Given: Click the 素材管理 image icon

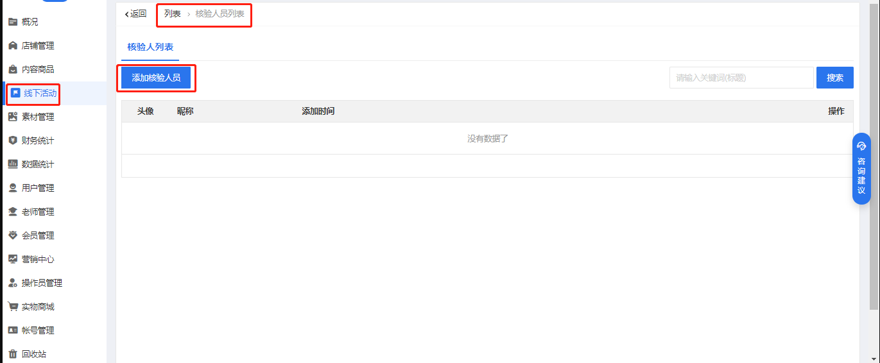Looking at the screenshot, I should point(13,117).
